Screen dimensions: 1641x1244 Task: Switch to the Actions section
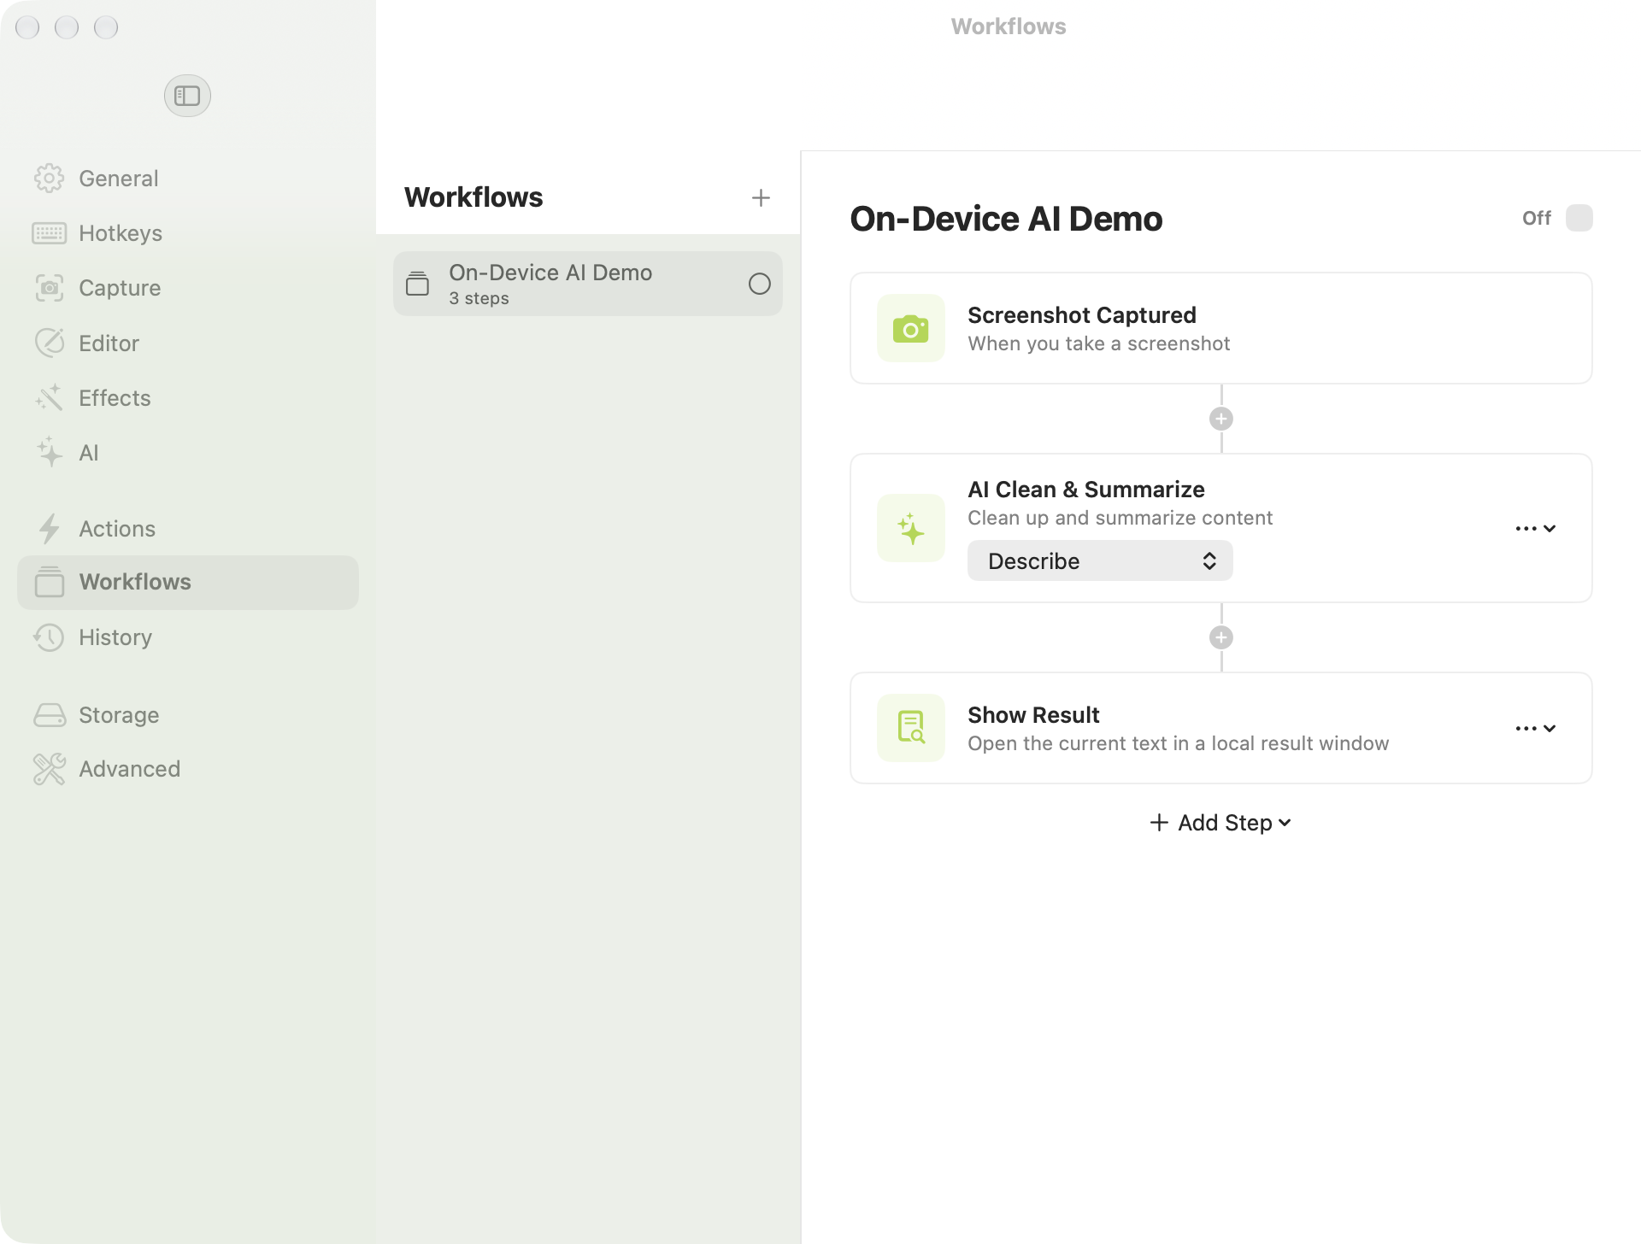[188, 529]
